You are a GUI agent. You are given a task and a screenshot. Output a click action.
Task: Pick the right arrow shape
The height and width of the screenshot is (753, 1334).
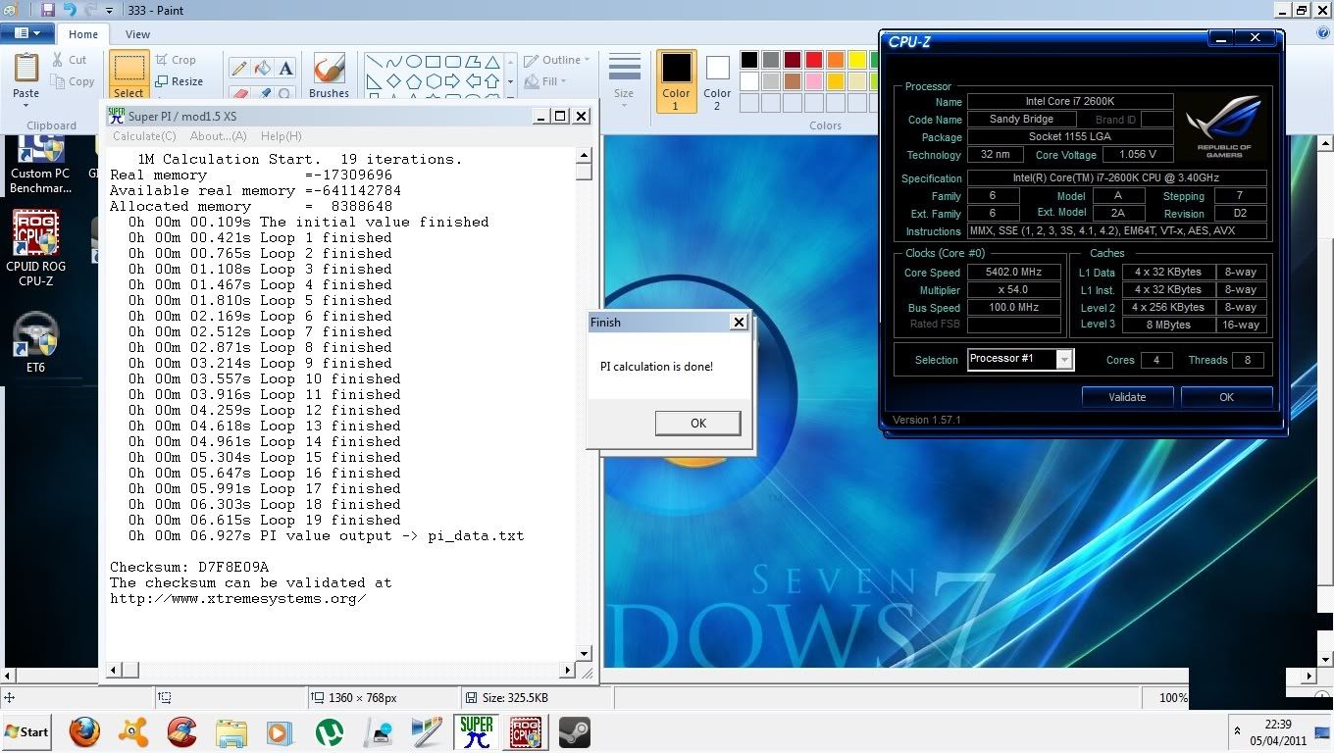click(x=452, y=81)
